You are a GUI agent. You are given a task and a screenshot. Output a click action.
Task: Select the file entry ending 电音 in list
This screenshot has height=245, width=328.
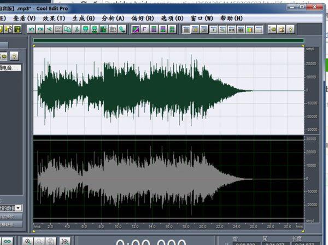pos(10,68)
